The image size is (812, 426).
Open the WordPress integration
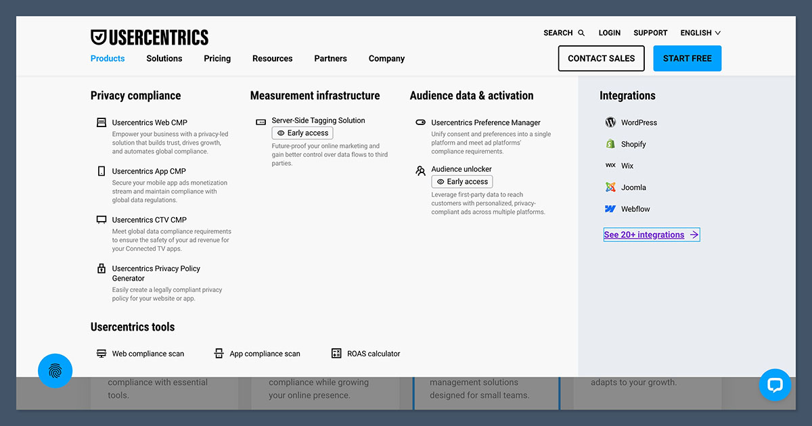coord(639,122)
